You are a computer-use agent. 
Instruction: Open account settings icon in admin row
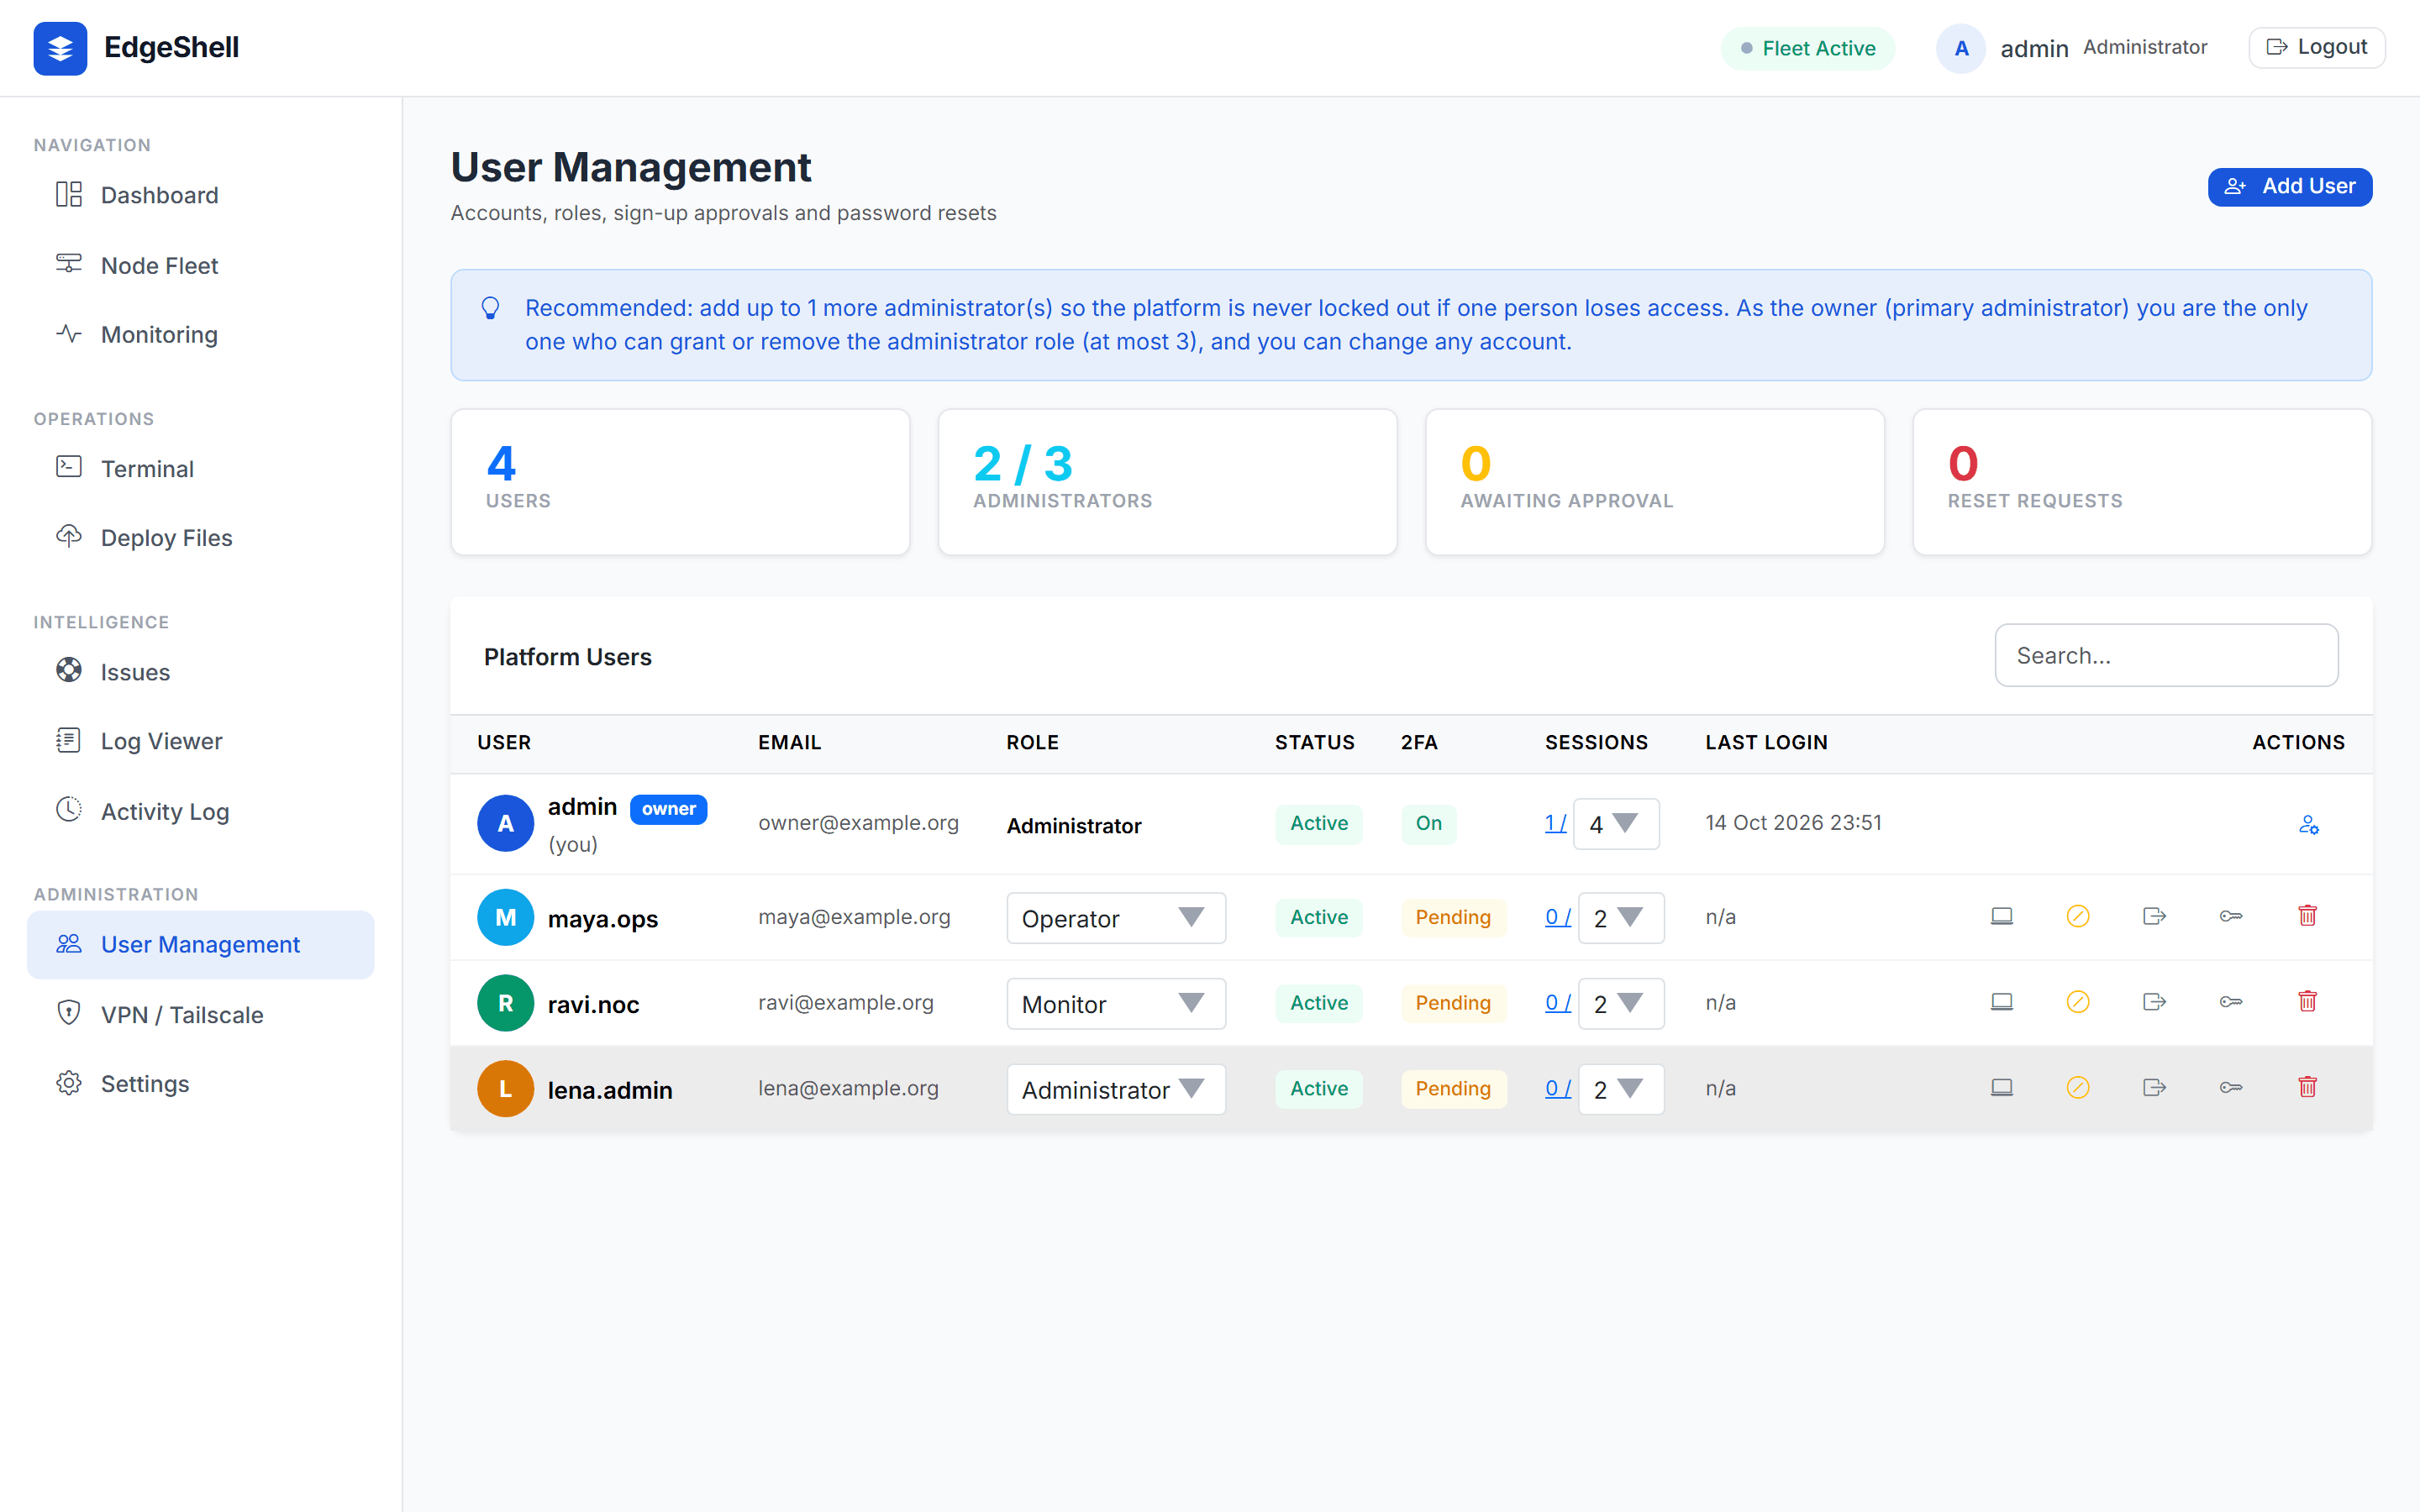tap(2308, 824)
